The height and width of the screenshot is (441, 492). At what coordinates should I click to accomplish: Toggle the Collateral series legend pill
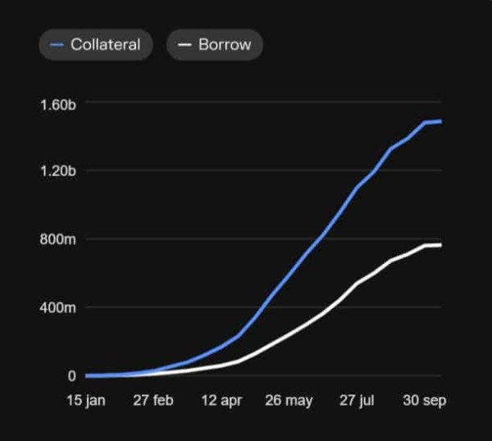coord(95,45)
